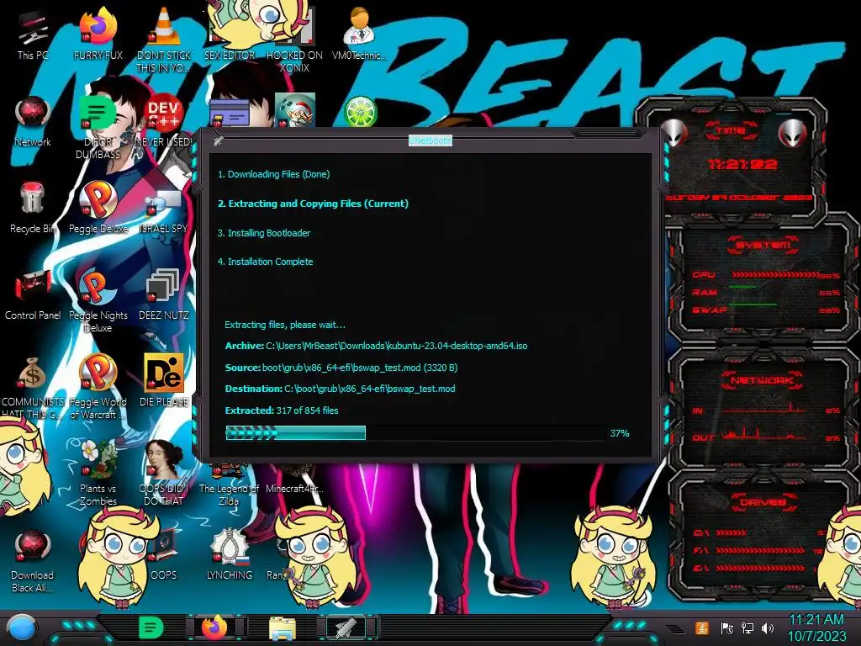The width and height of the screenshot is (861, 646).
Task: Click the "3. Installing Bootloader" step
Action: click(263, 233)
